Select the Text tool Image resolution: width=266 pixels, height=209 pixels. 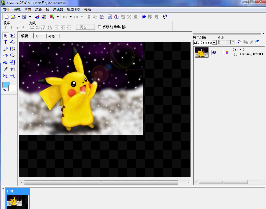click(5, 42)
